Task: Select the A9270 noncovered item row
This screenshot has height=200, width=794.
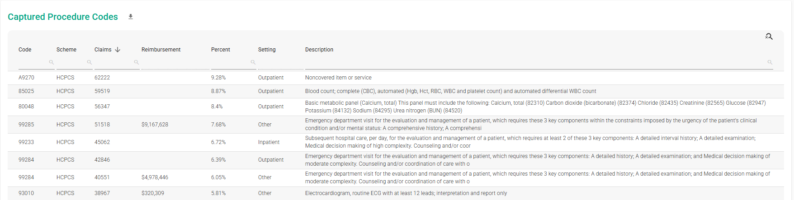Action: pos(396,78)
